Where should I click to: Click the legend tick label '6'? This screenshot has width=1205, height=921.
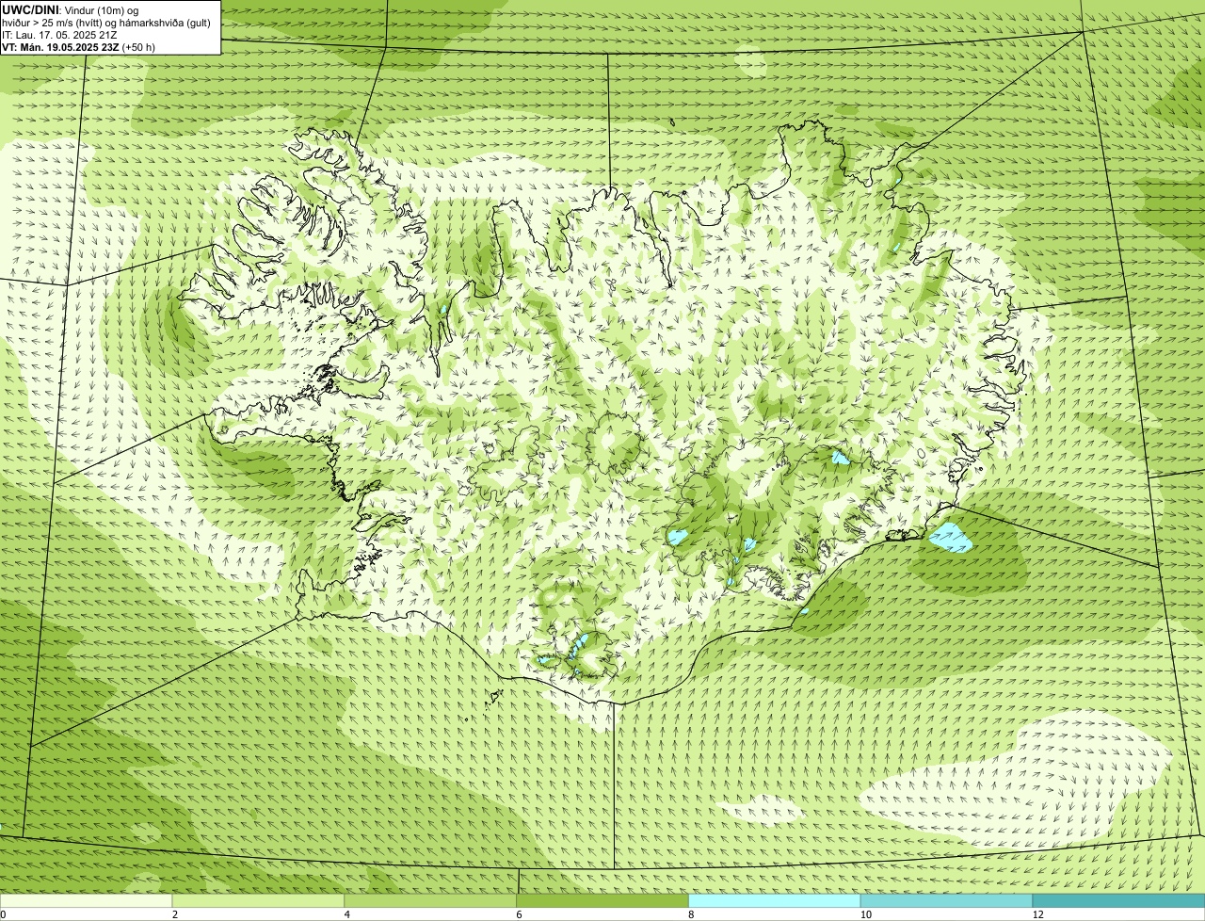click(519, 914)
